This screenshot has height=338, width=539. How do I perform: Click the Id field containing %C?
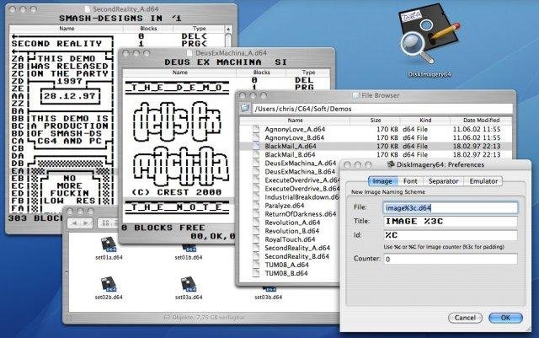coord(451,235)
